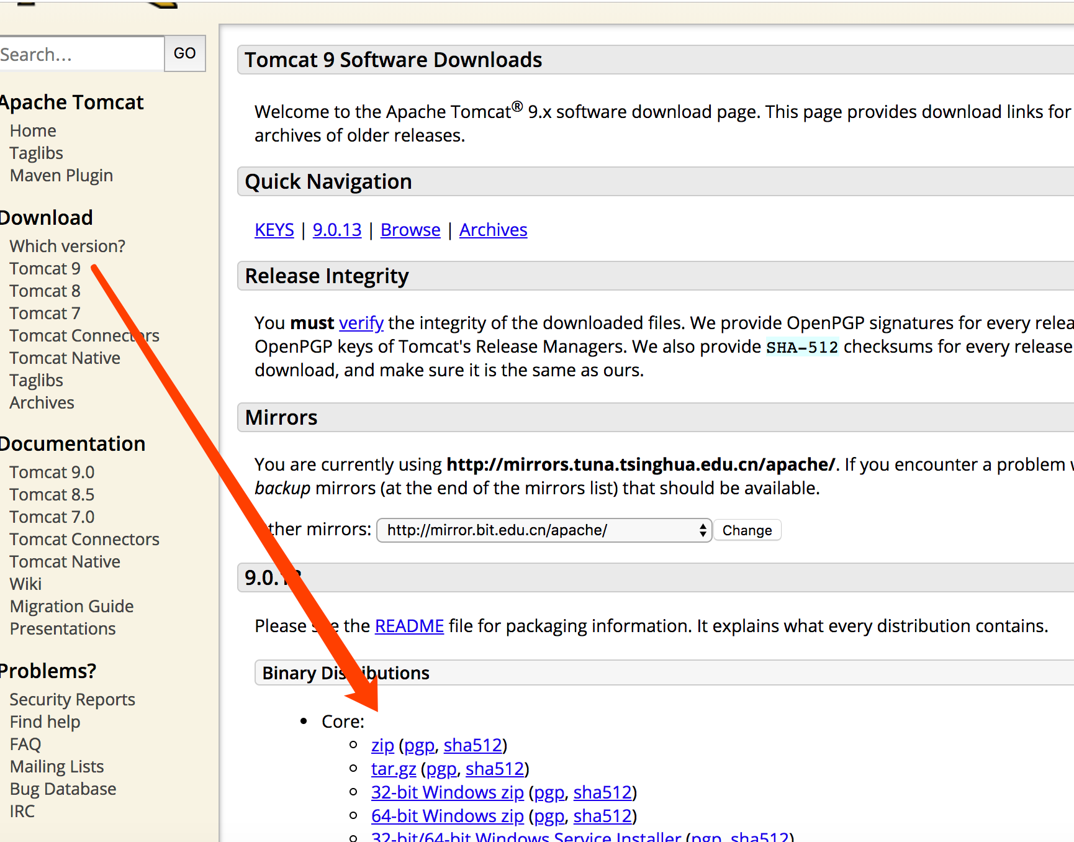Open the Maven Plugin link

pyautogui.click(x=61, y=176)
